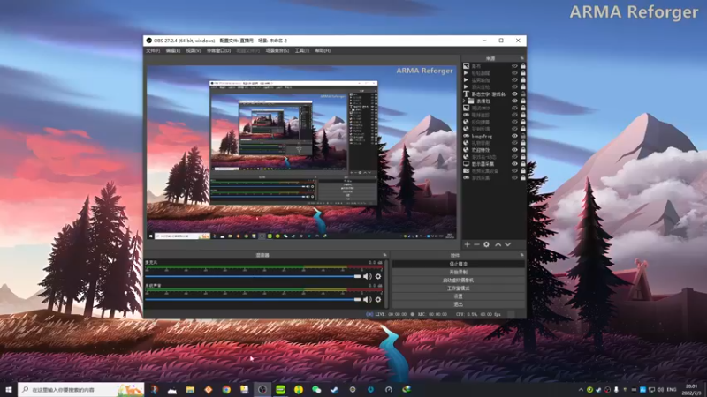Hide the 显示器采集 source with its eye
The image size is (707, 397).
click(514, 164)
